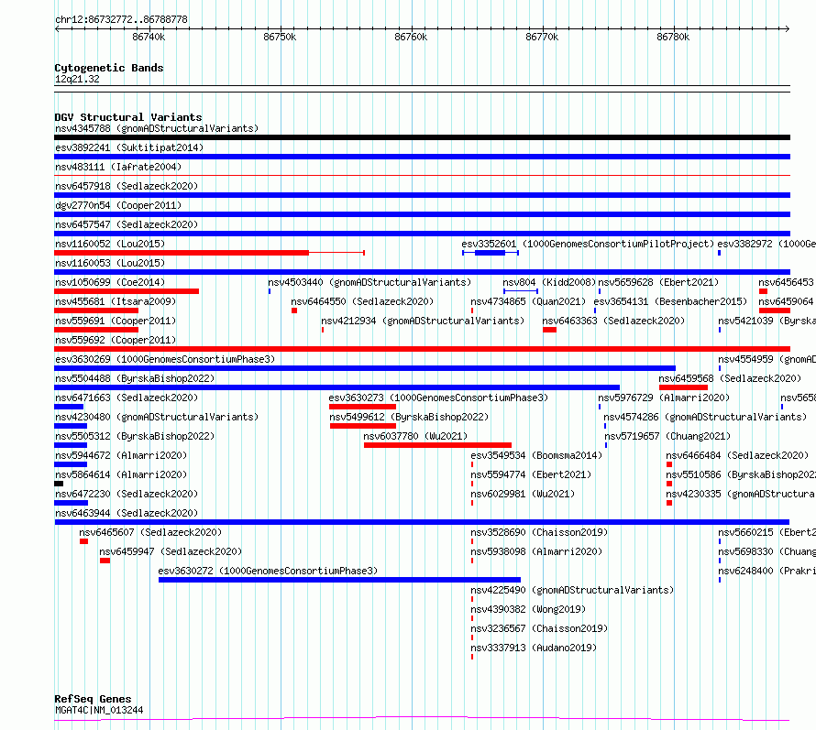Select the nsv6471663 (Sedlazeck2020) label
This screenshot has height=730, width=816.
127,398
